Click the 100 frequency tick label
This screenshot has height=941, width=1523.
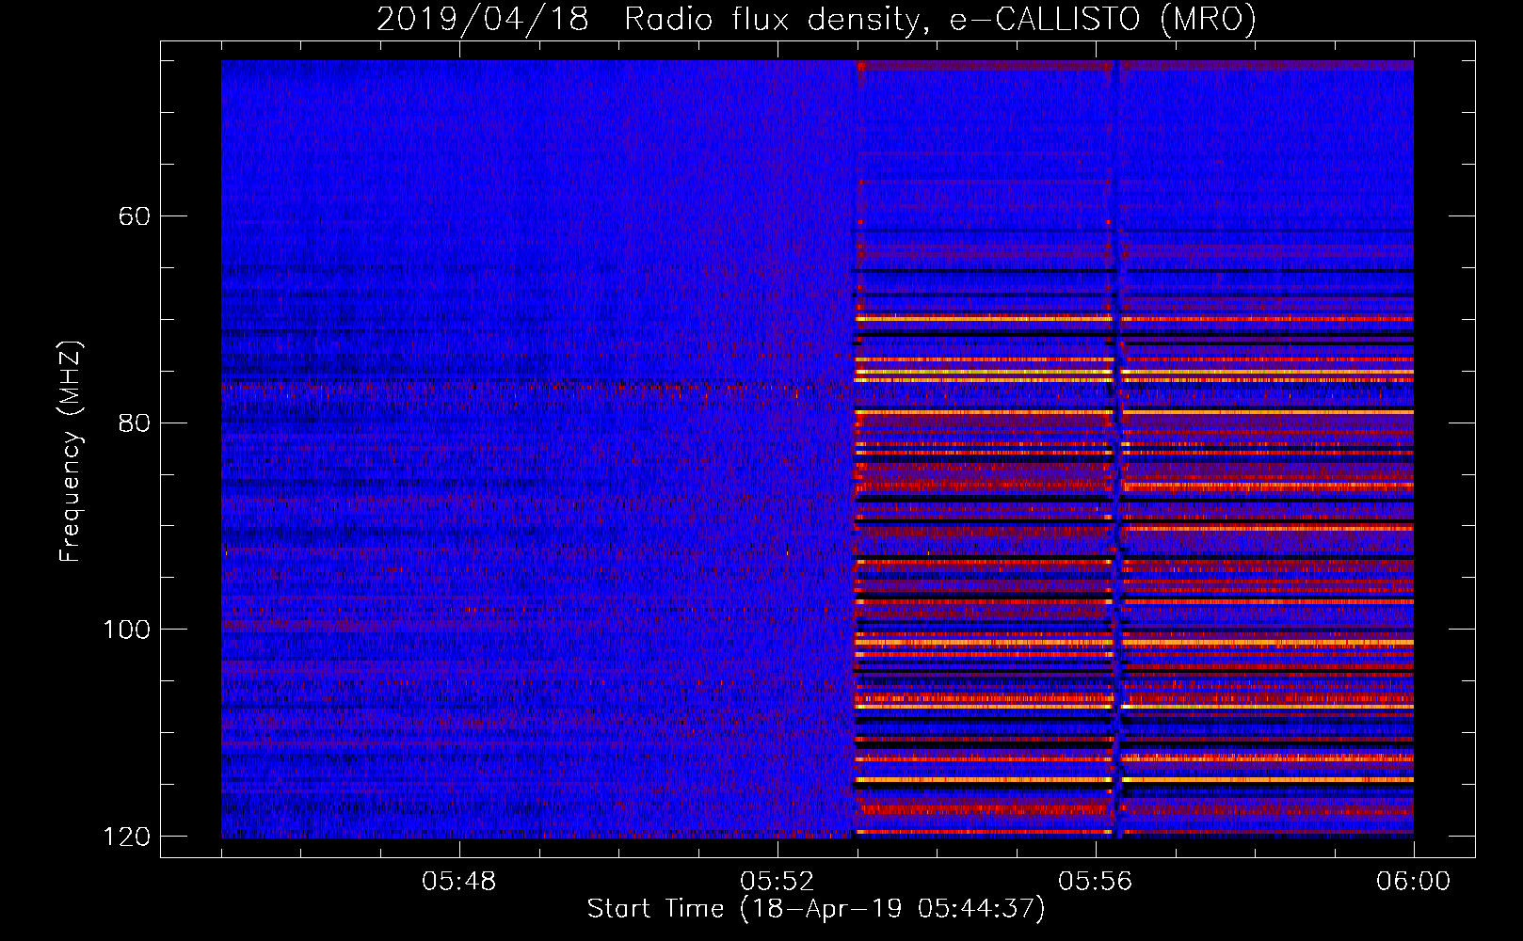[x=126, y=630]
